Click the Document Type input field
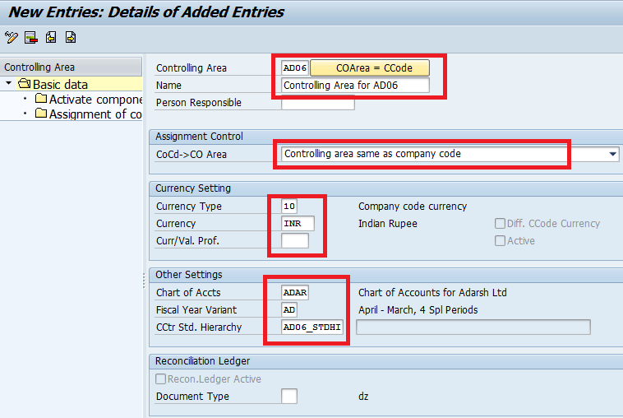Image resolution: width=623 pixels, height=418 pixels. [289, 396]
